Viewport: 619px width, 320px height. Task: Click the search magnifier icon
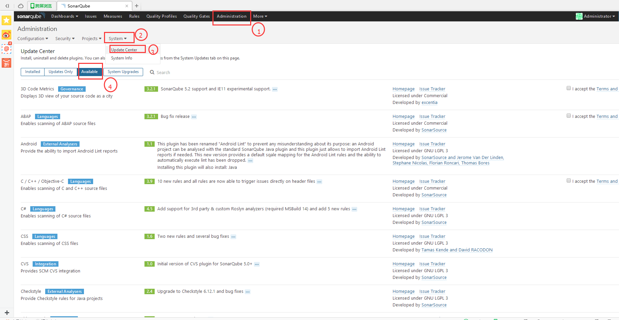point(152,72)
